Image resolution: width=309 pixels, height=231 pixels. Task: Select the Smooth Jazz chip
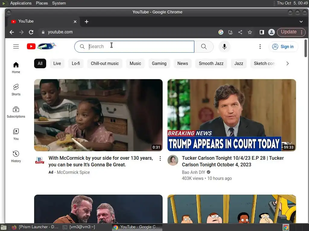(x=211, y=63)
